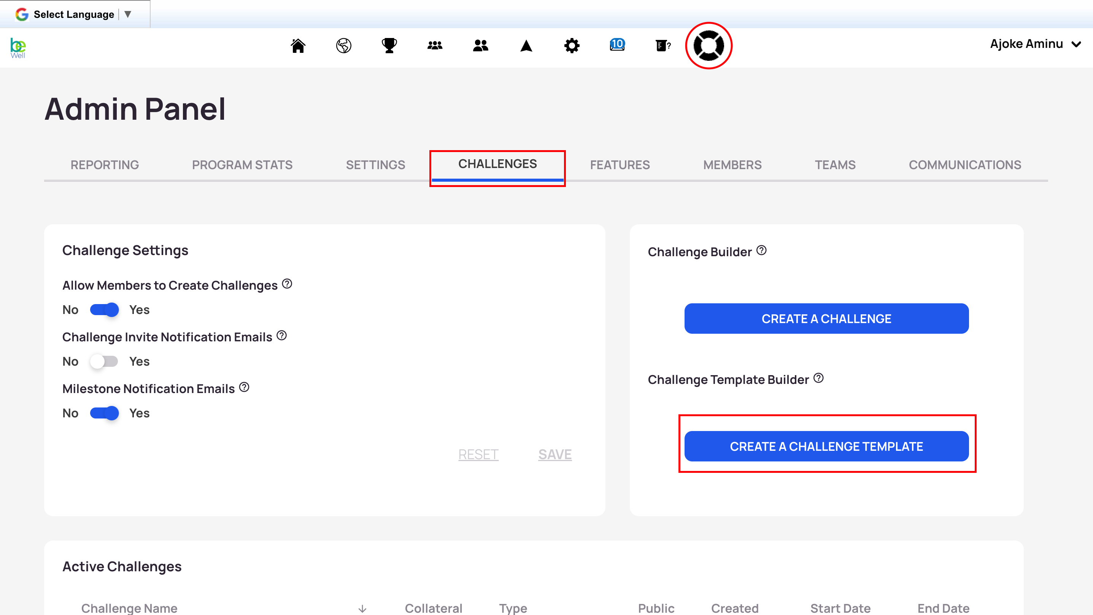
Task: Click the Created column header
Action: [734, 609]
